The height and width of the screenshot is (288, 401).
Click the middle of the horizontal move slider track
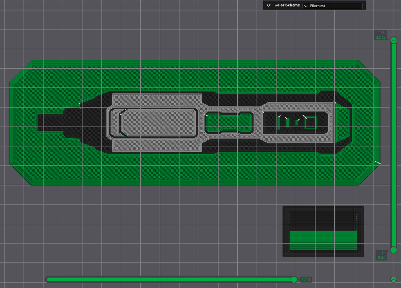coord(171,279)
